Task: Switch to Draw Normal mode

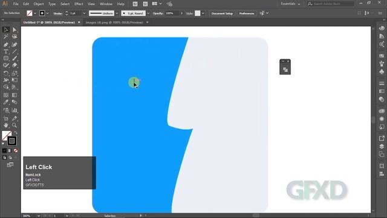Action: pos(4,157)
